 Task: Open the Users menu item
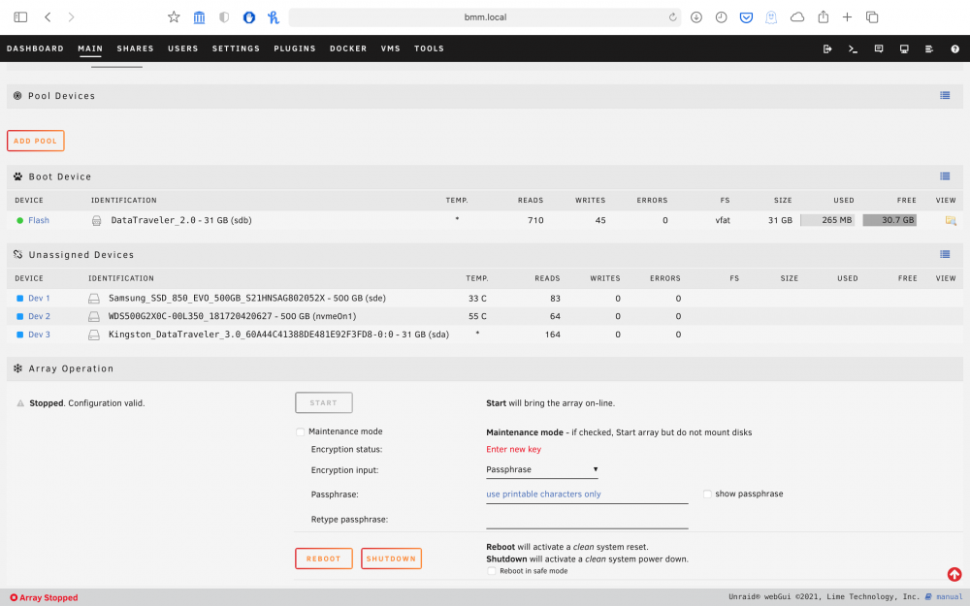click(x=183, y=48)
